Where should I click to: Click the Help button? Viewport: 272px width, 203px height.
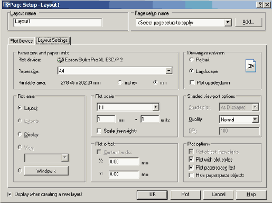251,195
